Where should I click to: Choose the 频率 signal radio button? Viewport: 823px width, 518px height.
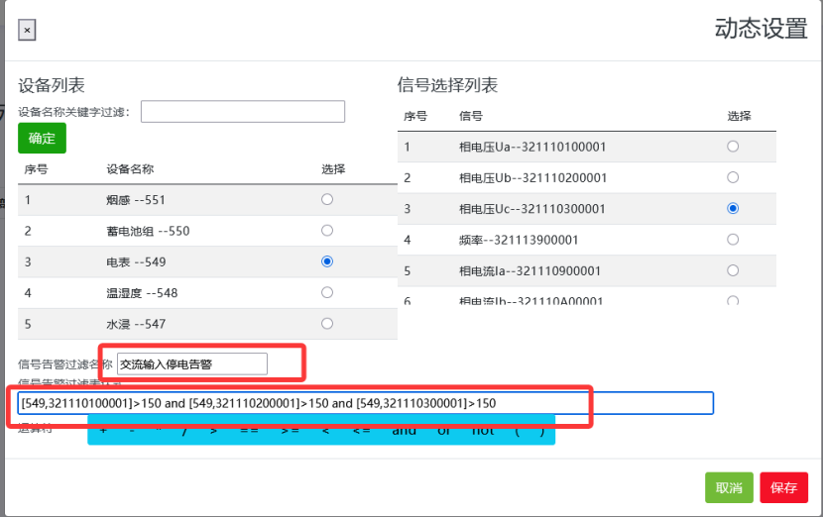pos(733,239)
